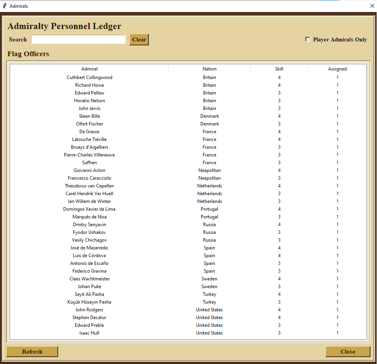Select the Steen Bille row
377x364 pixels.
point(188,116)
